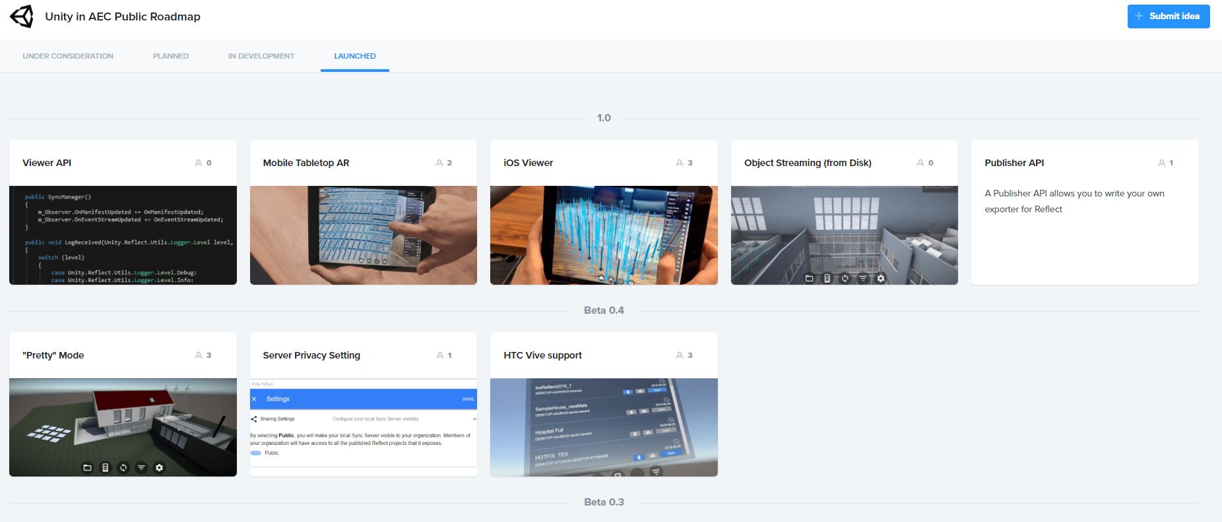
Task: Click the Sharing Settings share icon
Action: point(254,419)
